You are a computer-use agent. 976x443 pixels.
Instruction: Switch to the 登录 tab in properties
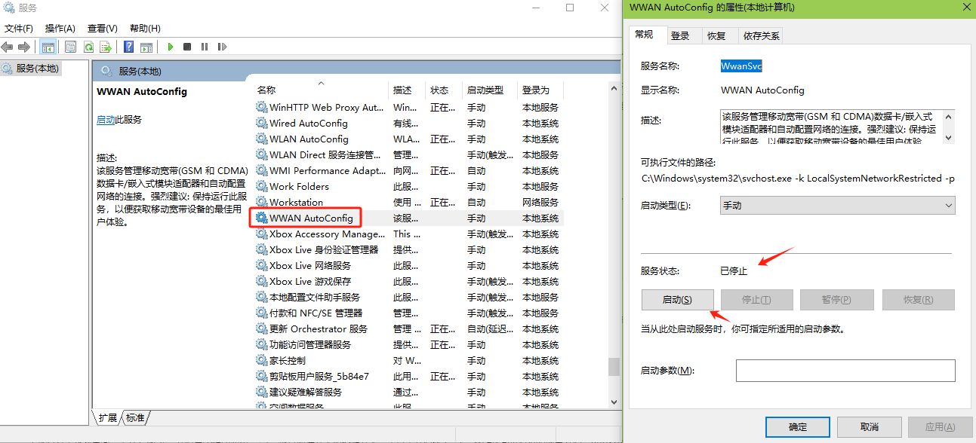[x=680, y=35]
